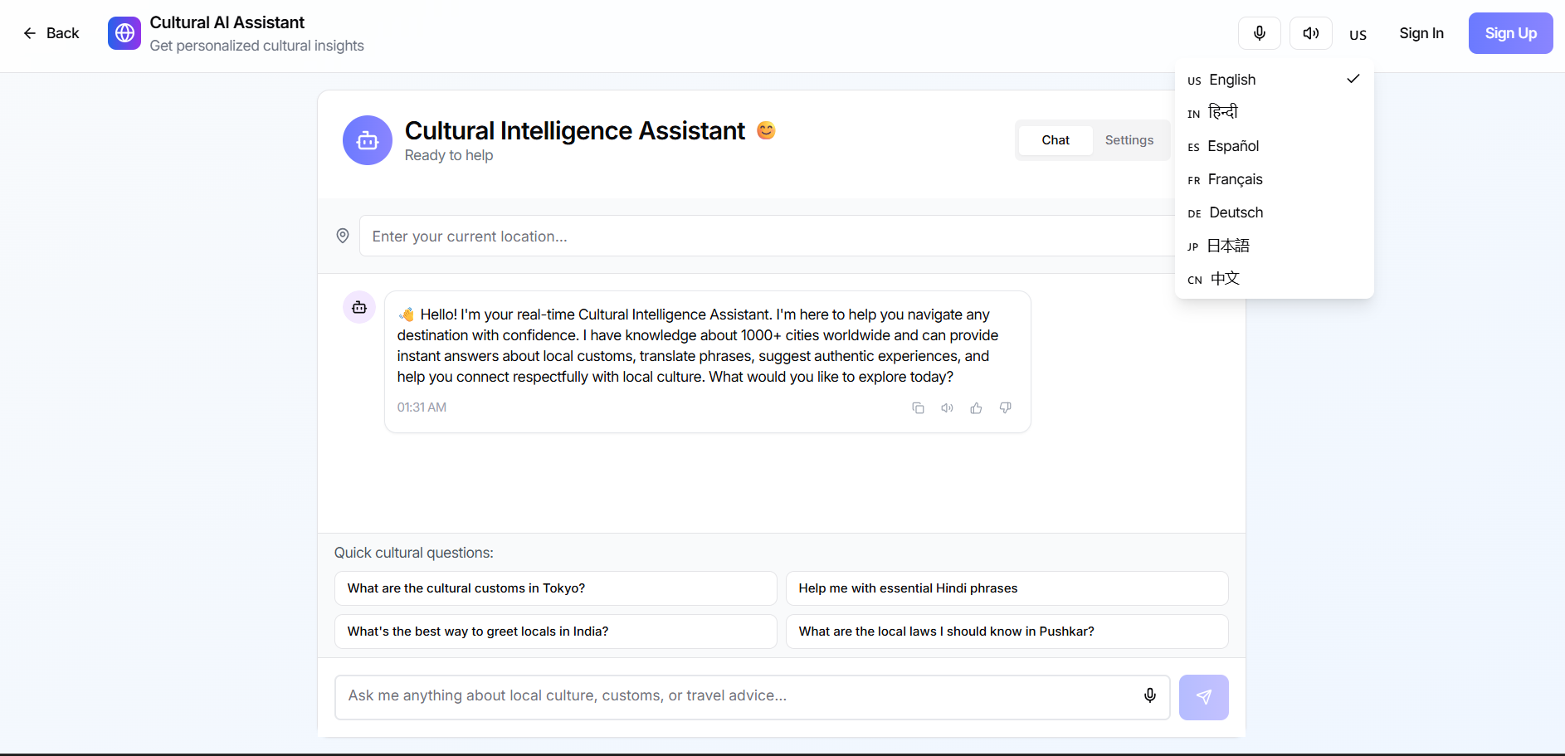Open the US language selector dropdown
This screenshot has width=1565, height=756.
tap(1358, 35)
